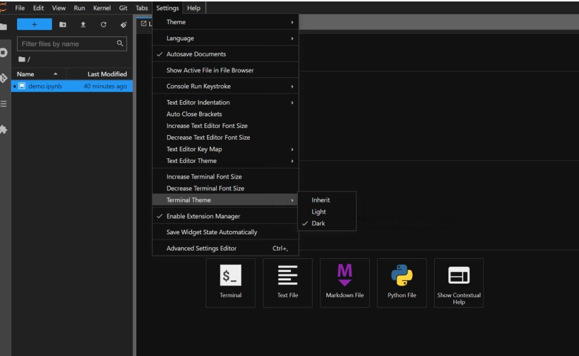Create a new Markdown File from launcher
The height and width of the screenshot is (356, 579).
[345, 283]
